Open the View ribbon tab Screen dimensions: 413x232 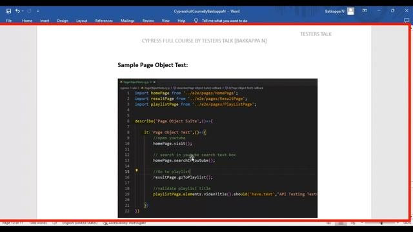(x=166, y=21)
